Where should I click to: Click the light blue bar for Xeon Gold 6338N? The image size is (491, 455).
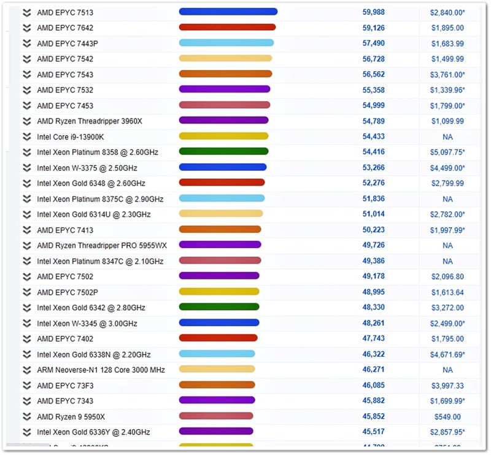pyautogui.click(x=217, y=354)
